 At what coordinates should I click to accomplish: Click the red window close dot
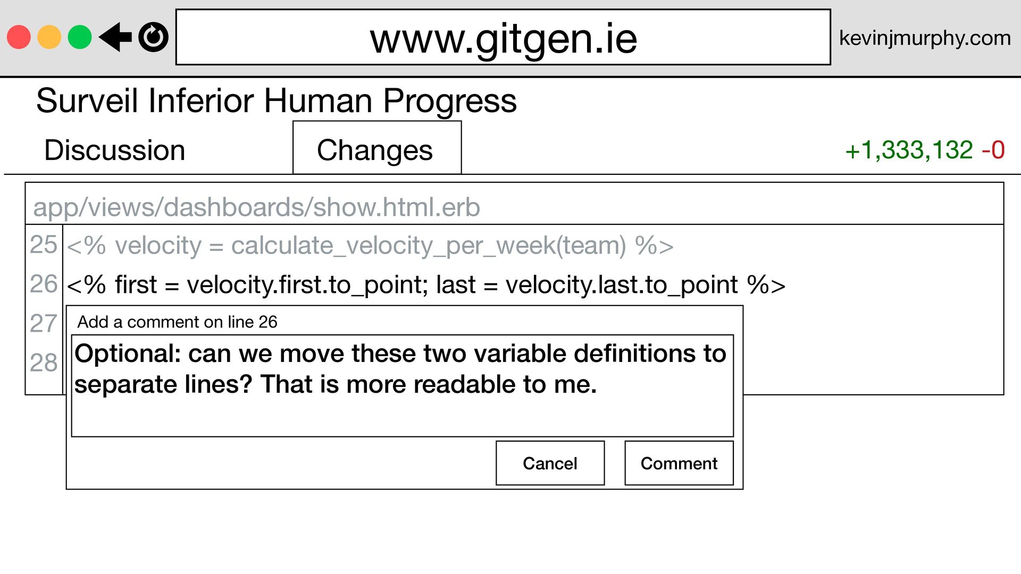(19, 37)
